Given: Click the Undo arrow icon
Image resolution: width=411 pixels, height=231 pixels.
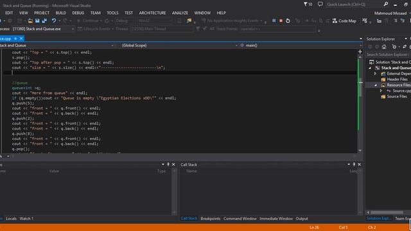Looking at the screenshot, I should click(x=54, y=21).
